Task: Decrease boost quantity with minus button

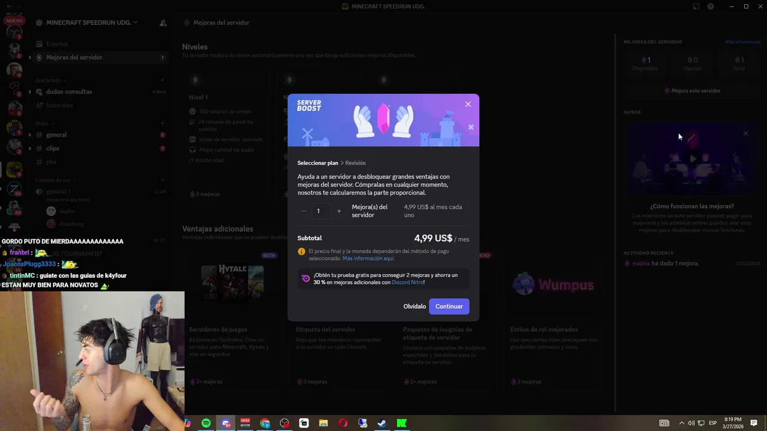Action: [x=304, y=211]
